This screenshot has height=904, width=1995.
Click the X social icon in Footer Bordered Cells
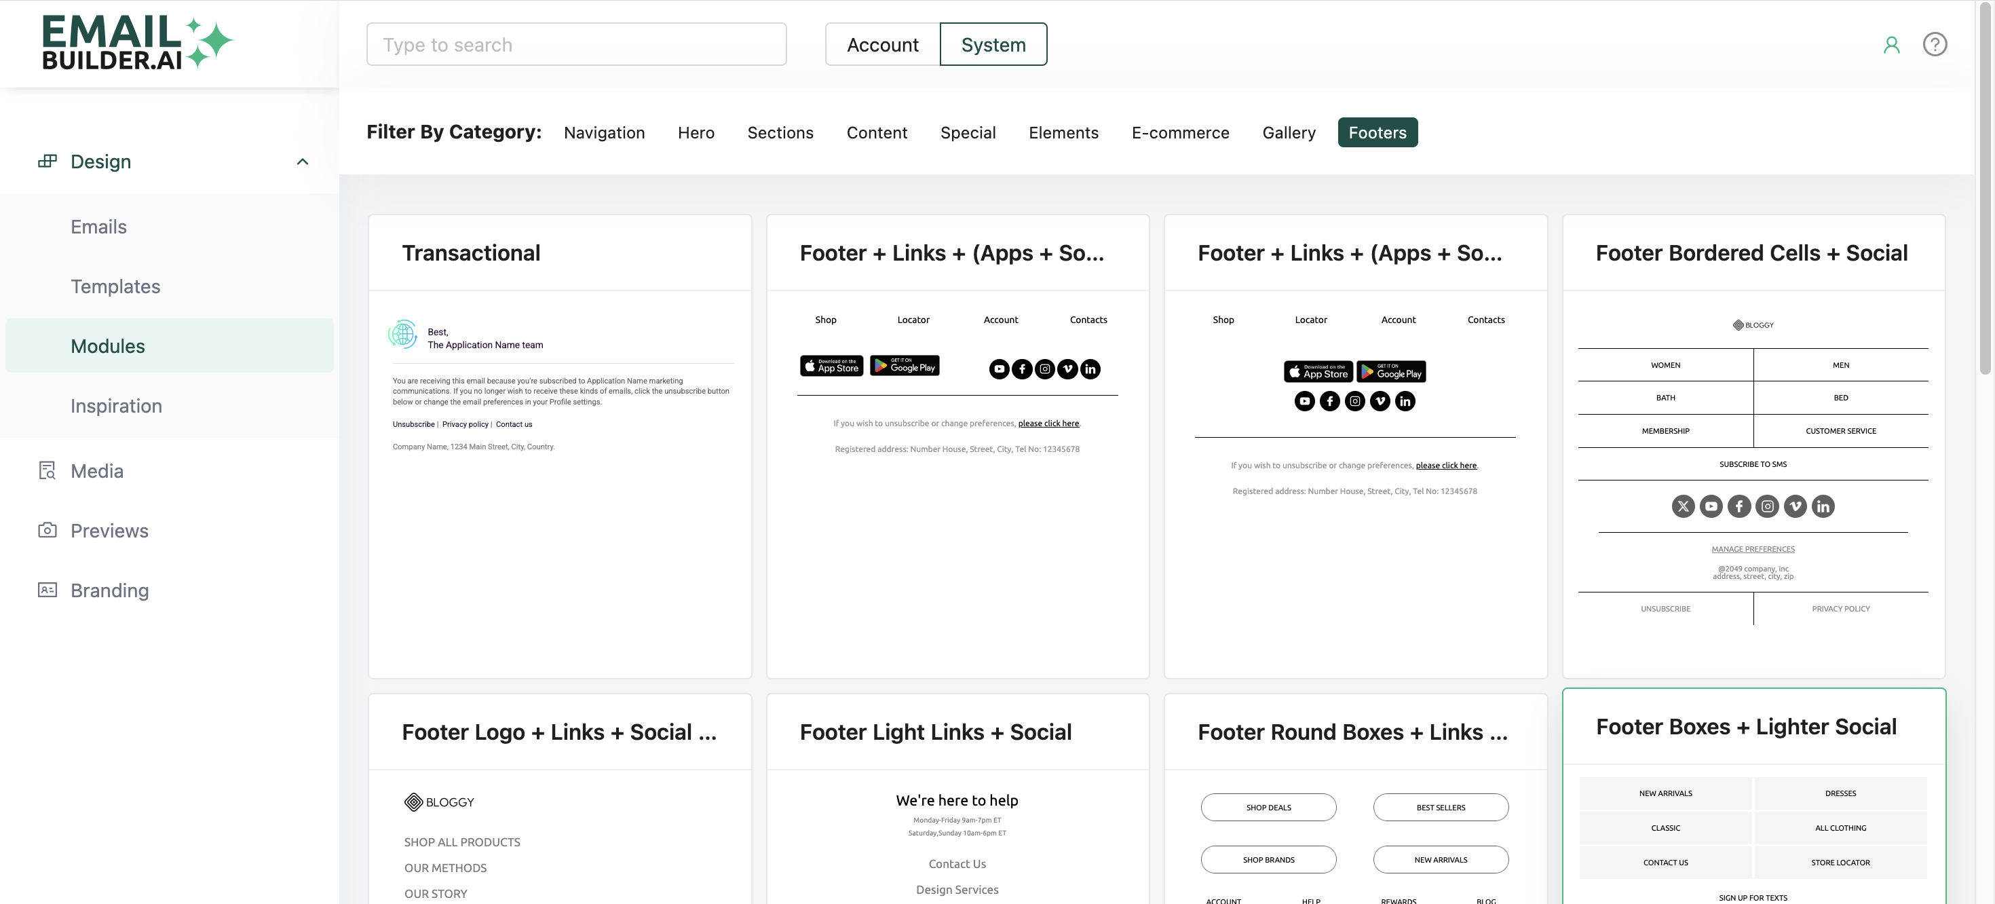[1682, 506]
